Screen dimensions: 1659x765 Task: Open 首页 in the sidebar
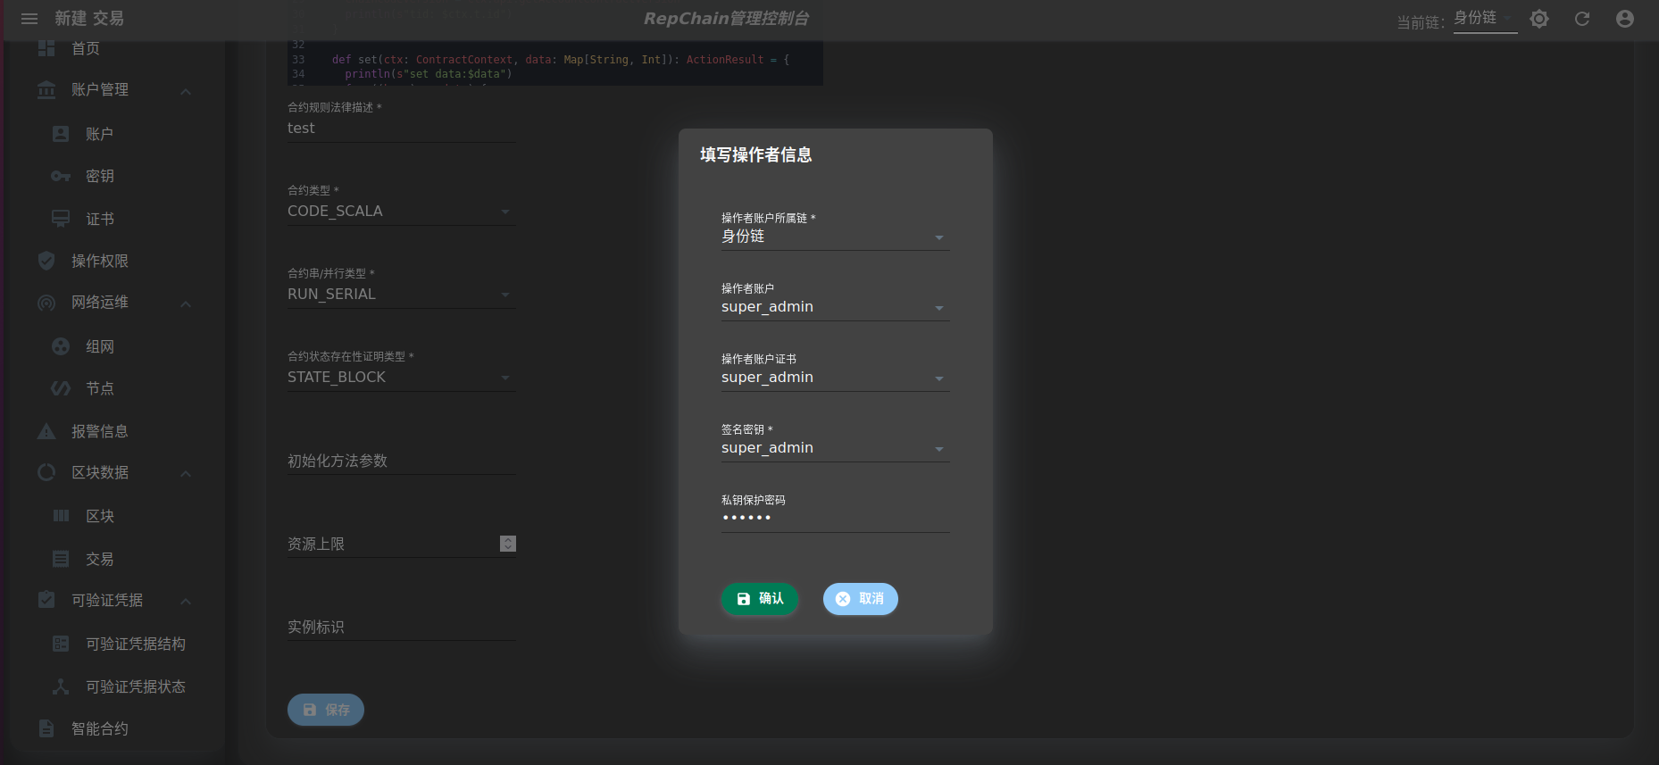coord(86,48)
